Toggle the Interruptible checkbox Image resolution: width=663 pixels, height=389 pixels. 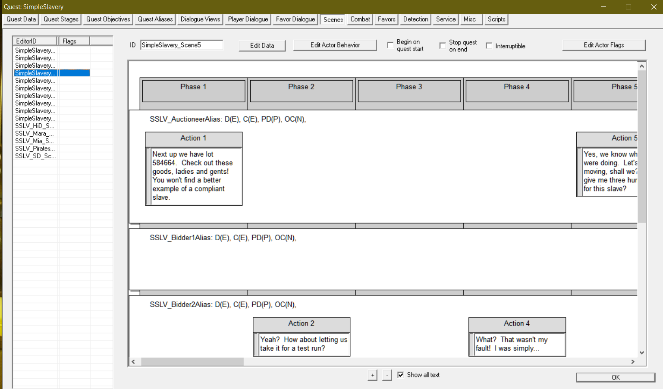(x=489, y=46)
